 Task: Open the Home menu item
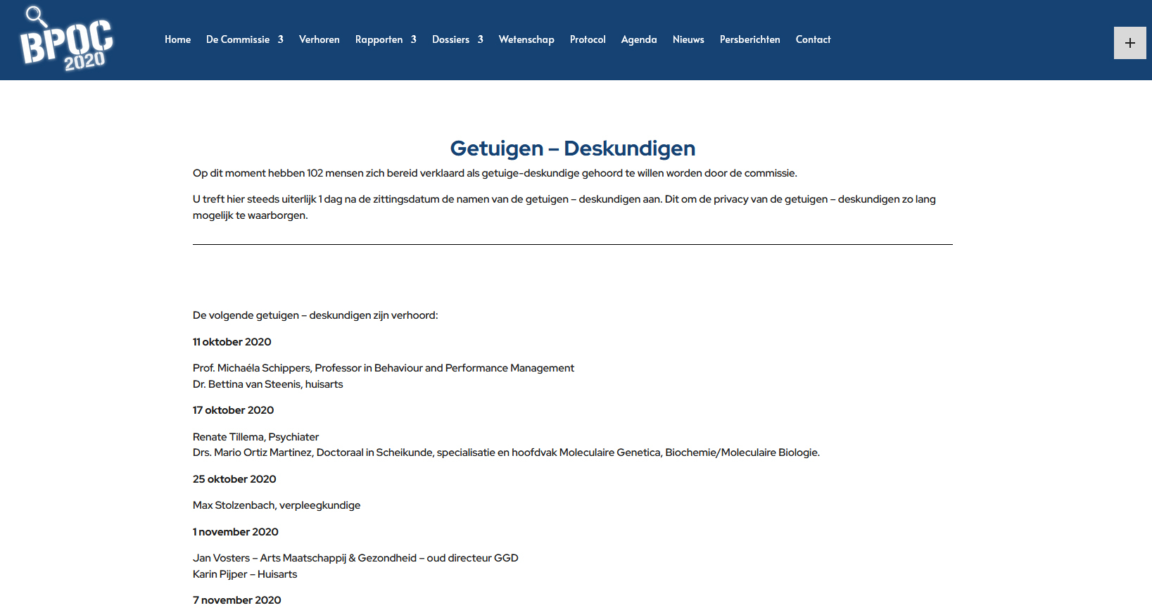(x=177, y=39)
